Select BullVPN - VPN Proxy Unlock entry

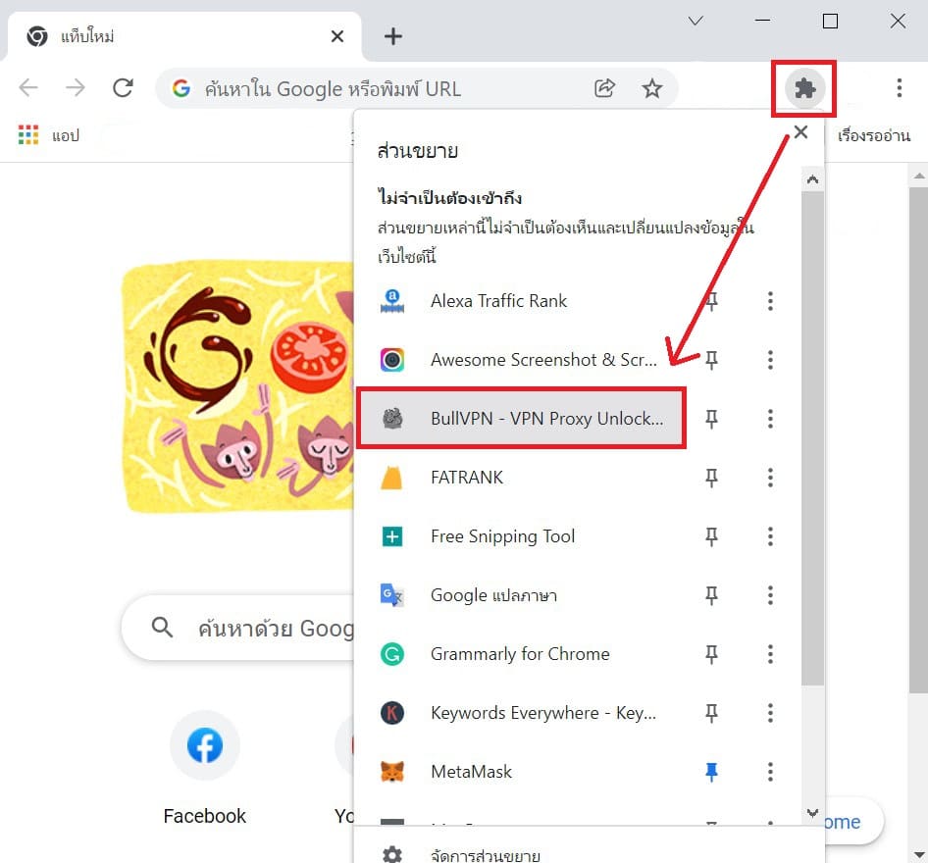point(521,418)
